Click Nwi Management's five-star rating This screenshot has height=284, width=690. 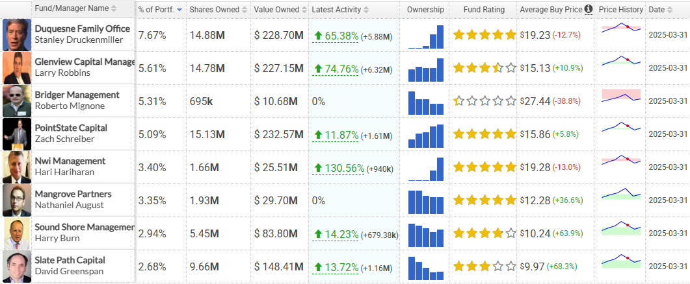(484, 168)
